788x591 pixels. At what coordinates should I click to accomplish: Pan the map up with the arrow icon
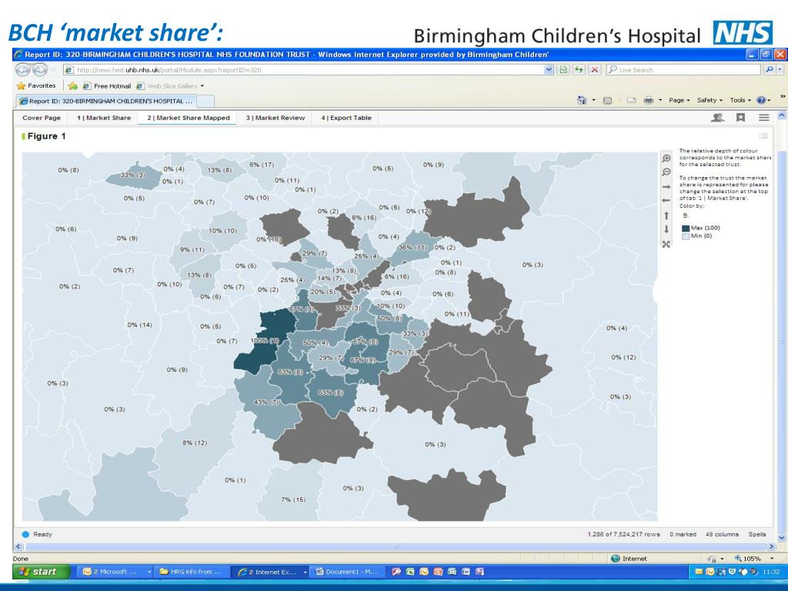click(x=666, y=215)
